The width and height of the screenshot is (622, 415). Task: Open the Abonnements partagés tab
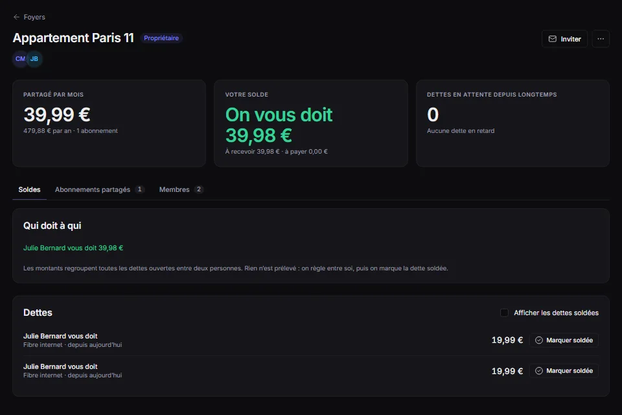tap(100, 189)
